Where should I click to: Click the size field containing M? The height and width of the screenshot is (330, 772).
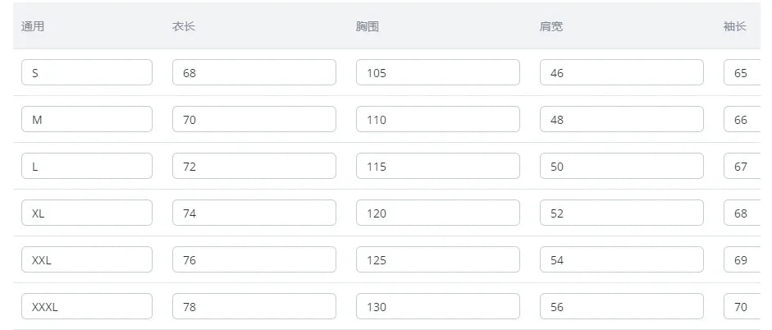[86, 119]
